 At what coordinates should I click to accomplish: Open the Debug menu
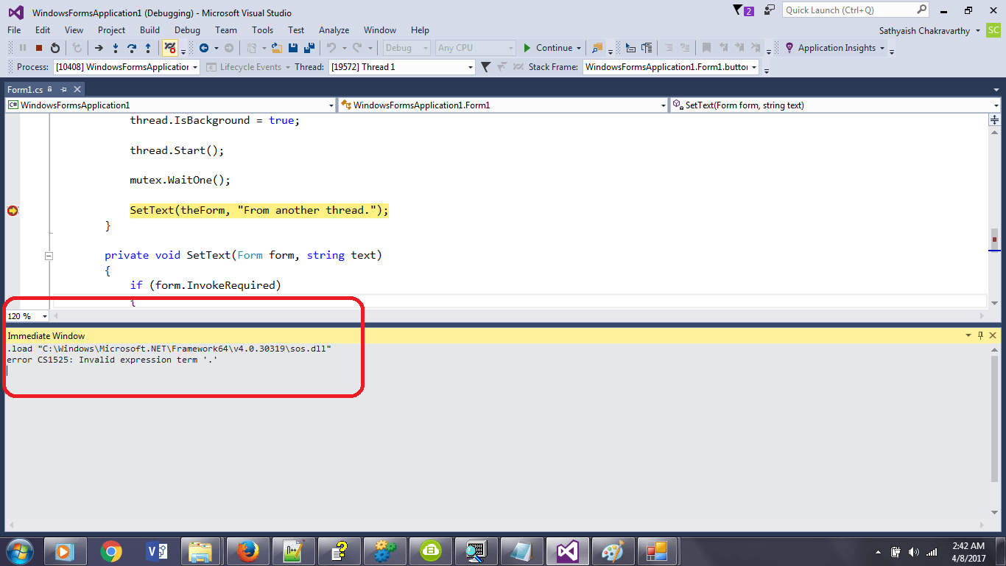187,30
